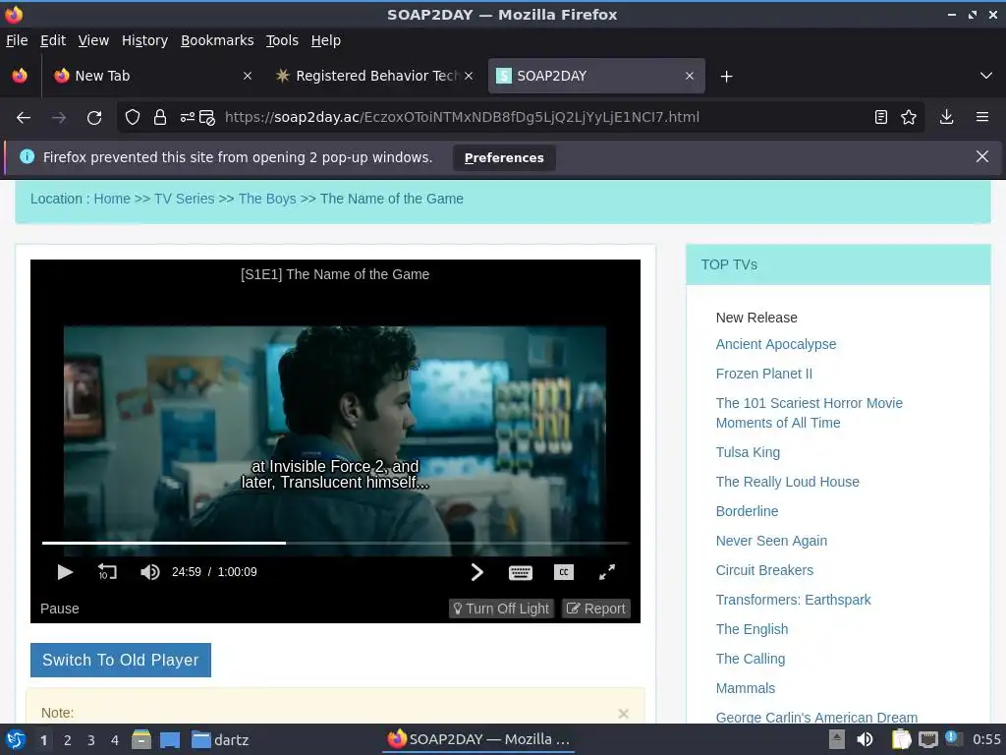List all tabs dropdown arrow
The width and height of the screenshot is (1006, 755).
point(986,76)
